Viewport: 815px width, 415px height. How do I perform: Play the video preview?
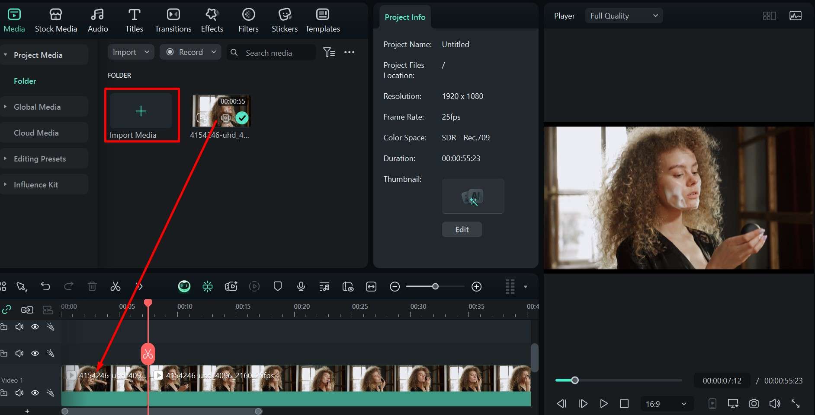click(603, 404)
